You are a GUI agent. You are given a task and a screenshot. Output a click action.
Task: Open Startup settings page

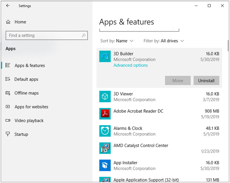point(21,134)
